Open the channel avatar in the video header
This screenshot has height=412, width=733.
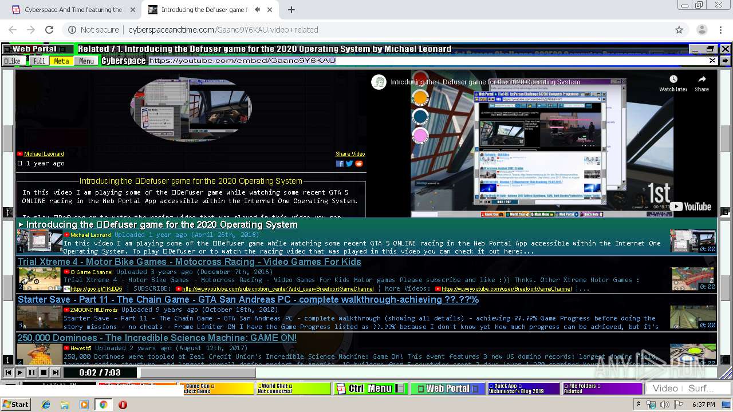click(x=378, y=82)
